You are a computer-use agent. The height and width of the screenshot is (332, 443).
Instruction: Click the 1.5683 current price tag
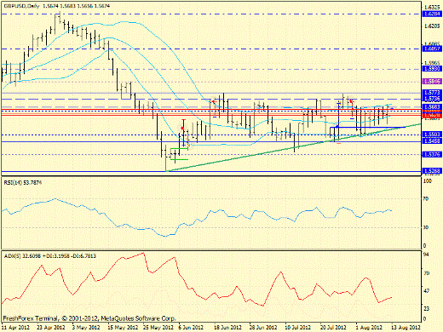tap(432, 107)
